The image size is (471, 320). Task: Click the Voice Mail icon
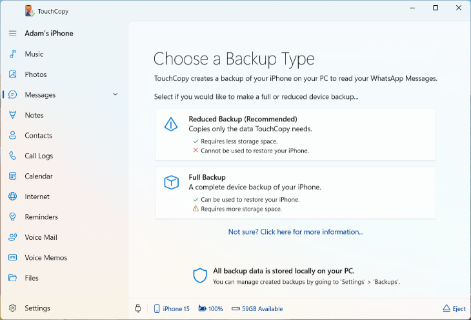point(13,237)
